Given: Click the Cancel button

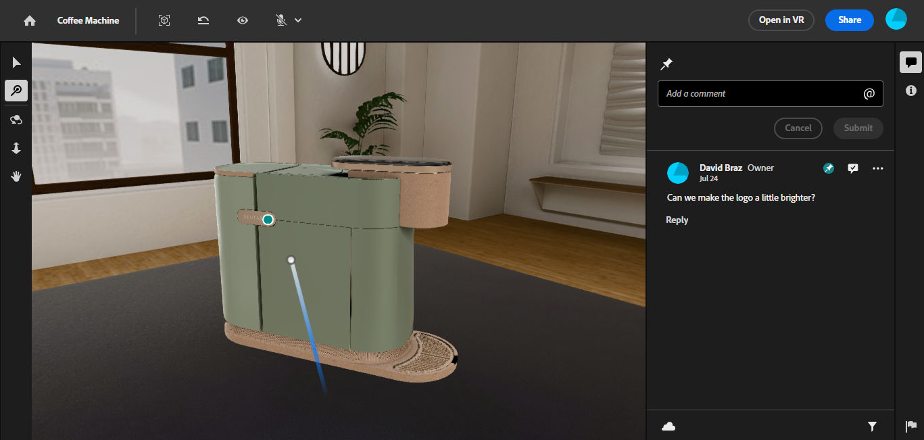Looking at the screenshot, I should pos(798,128).
